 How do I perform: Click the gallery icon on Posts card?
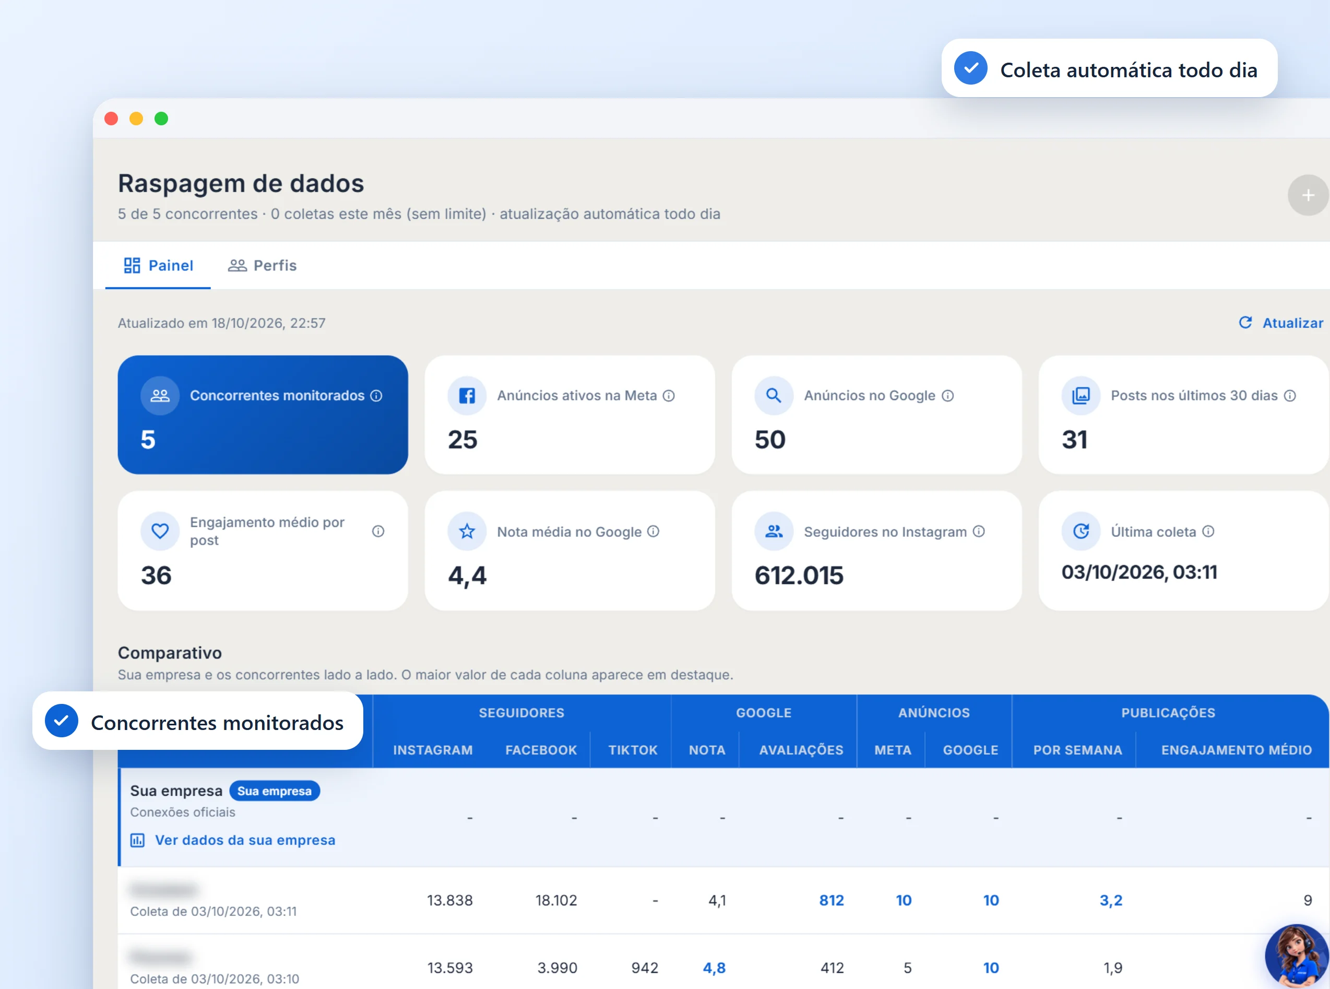[1080, 396]
